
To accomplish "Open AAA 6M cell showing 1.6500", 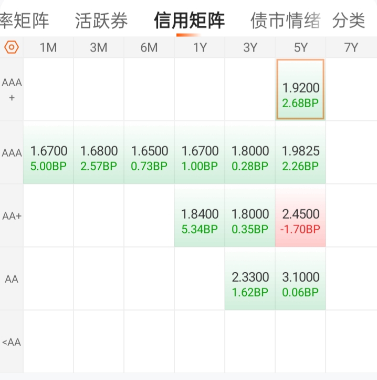I will point(149,152).
